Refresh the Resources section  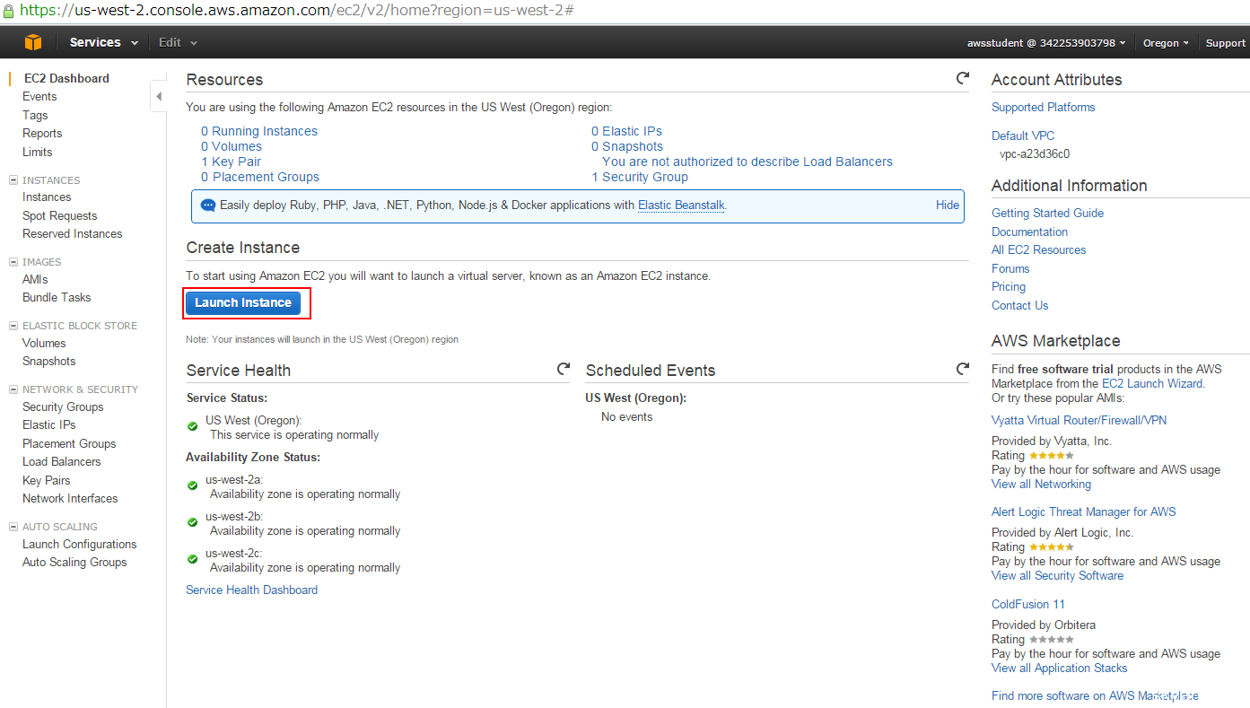(962, 79)
